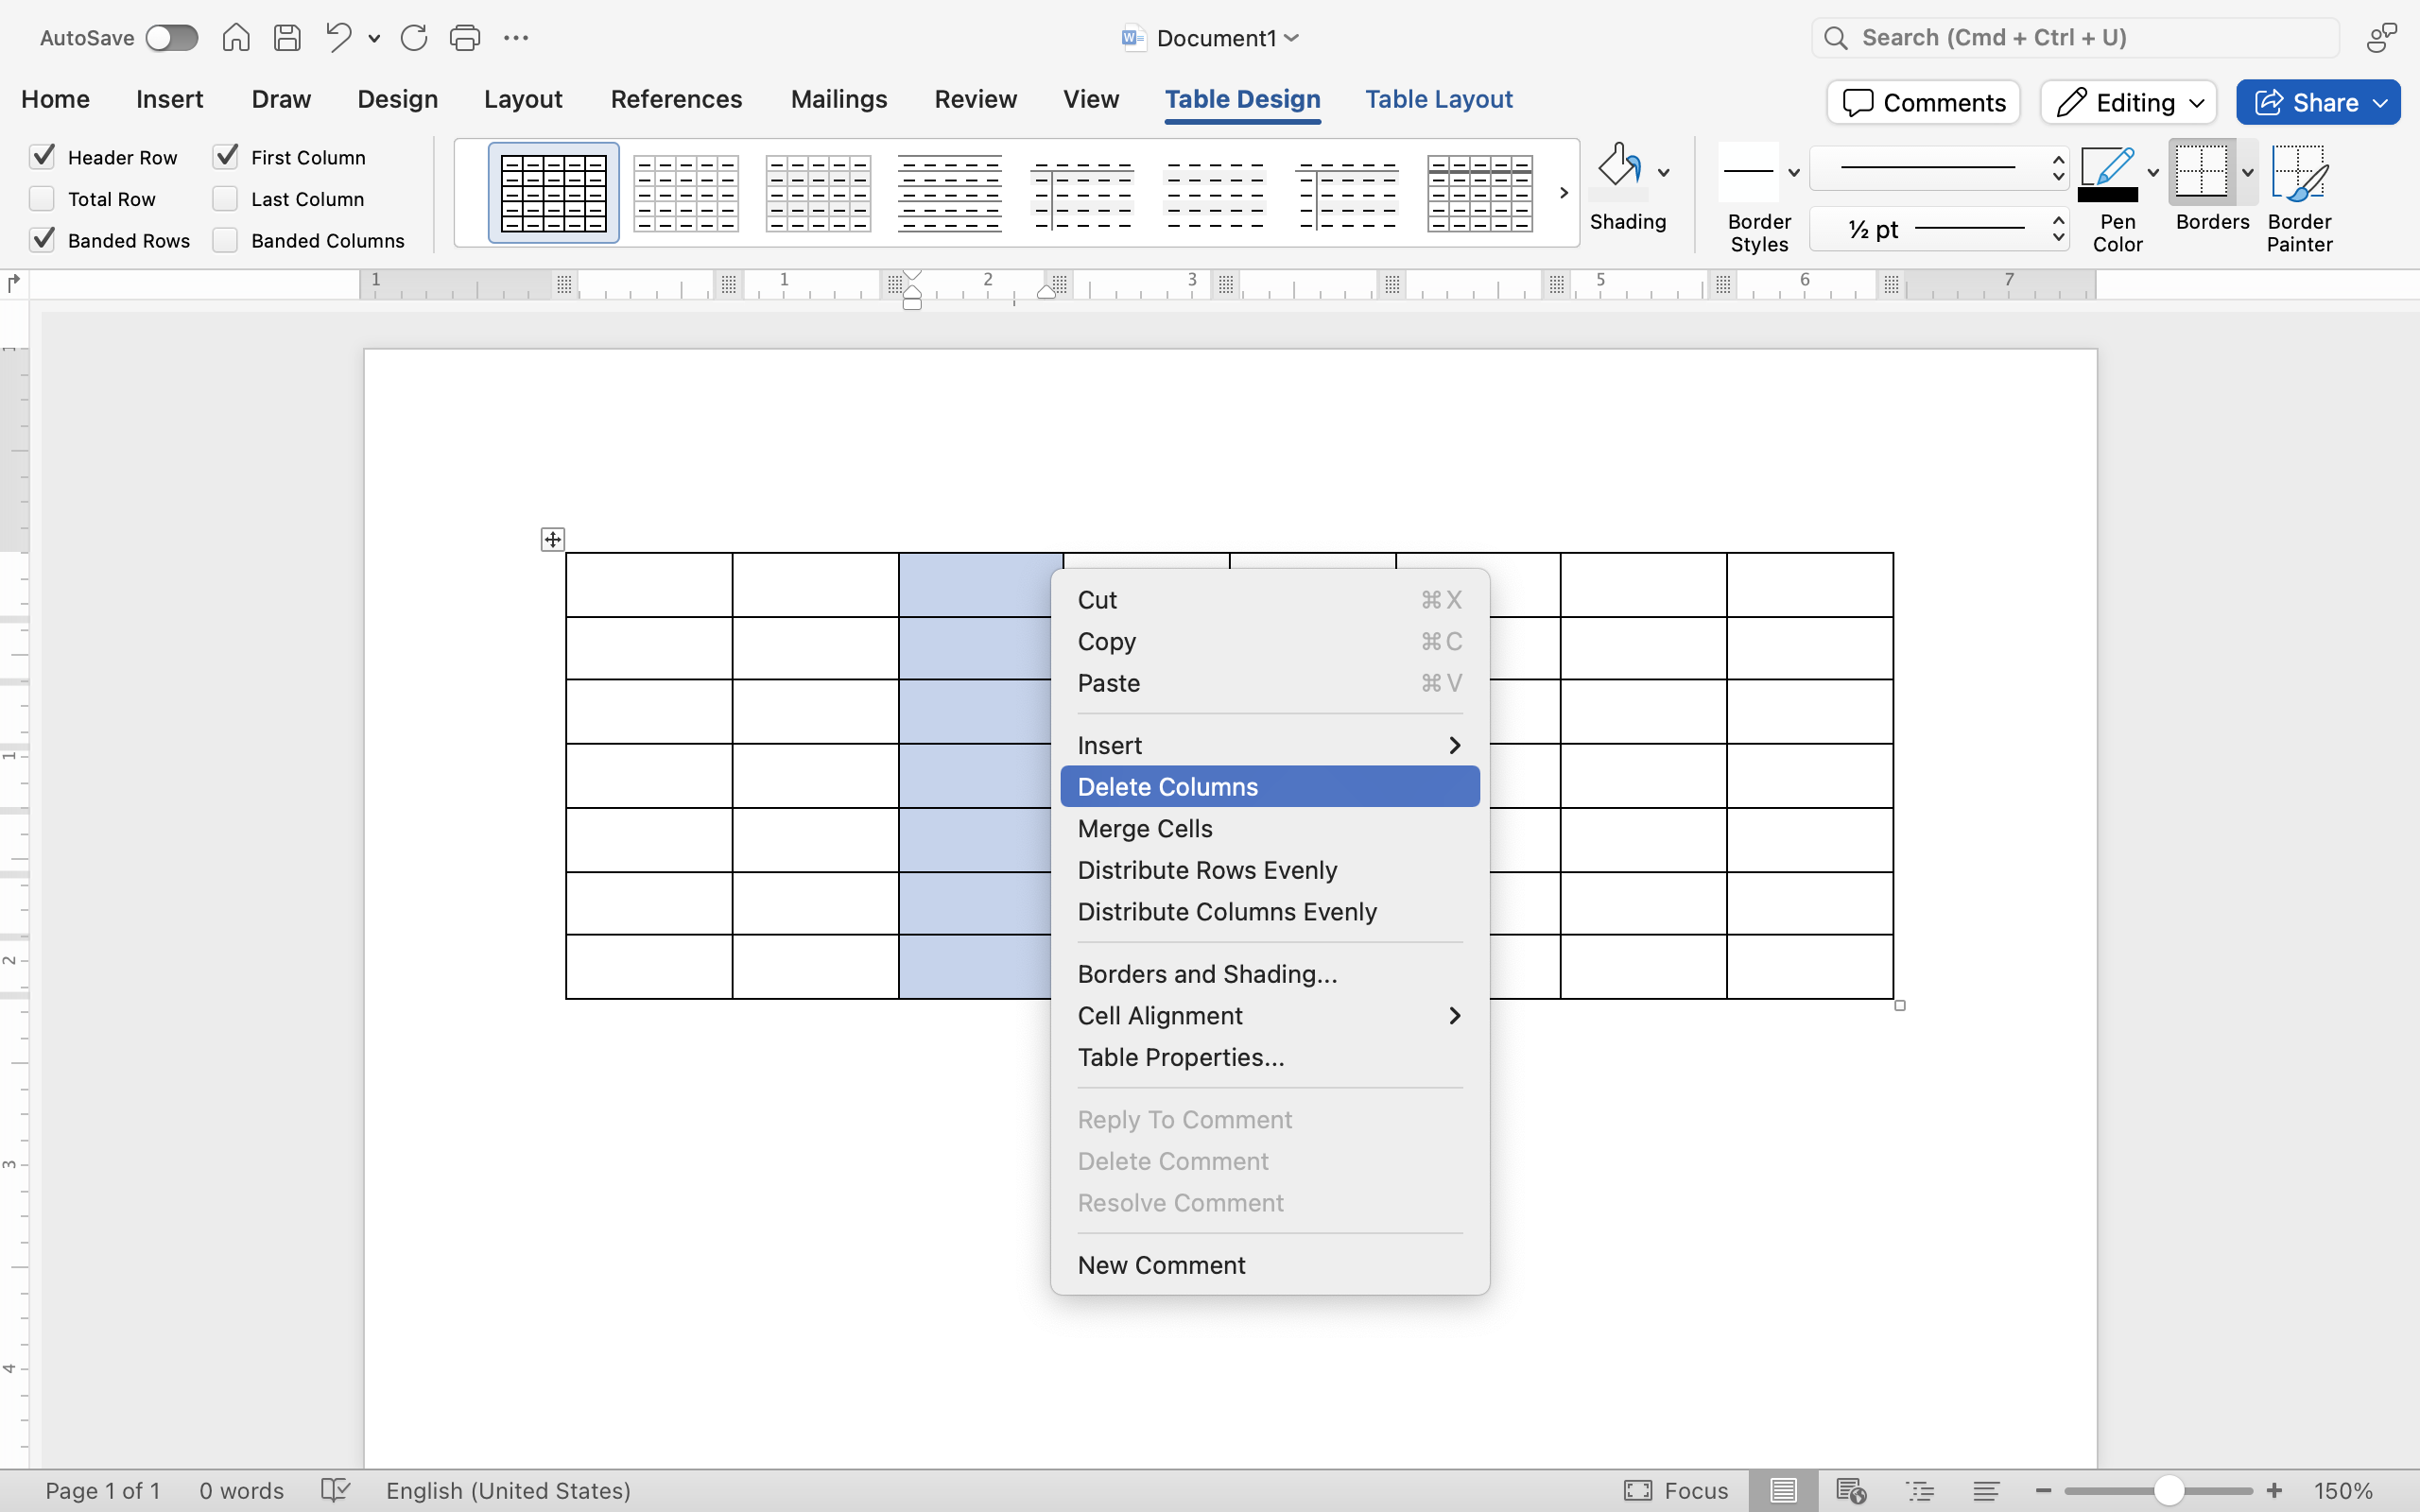The width and height of the screenshot is (2420, 1512).
Task: Uncheck the Banded Rows checkbox
Action: click(x=42, y=240)
